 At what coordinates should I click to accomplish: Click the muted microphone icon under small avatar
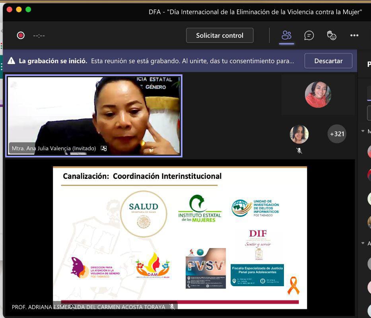pyautogui.click(x=299, y=151)
